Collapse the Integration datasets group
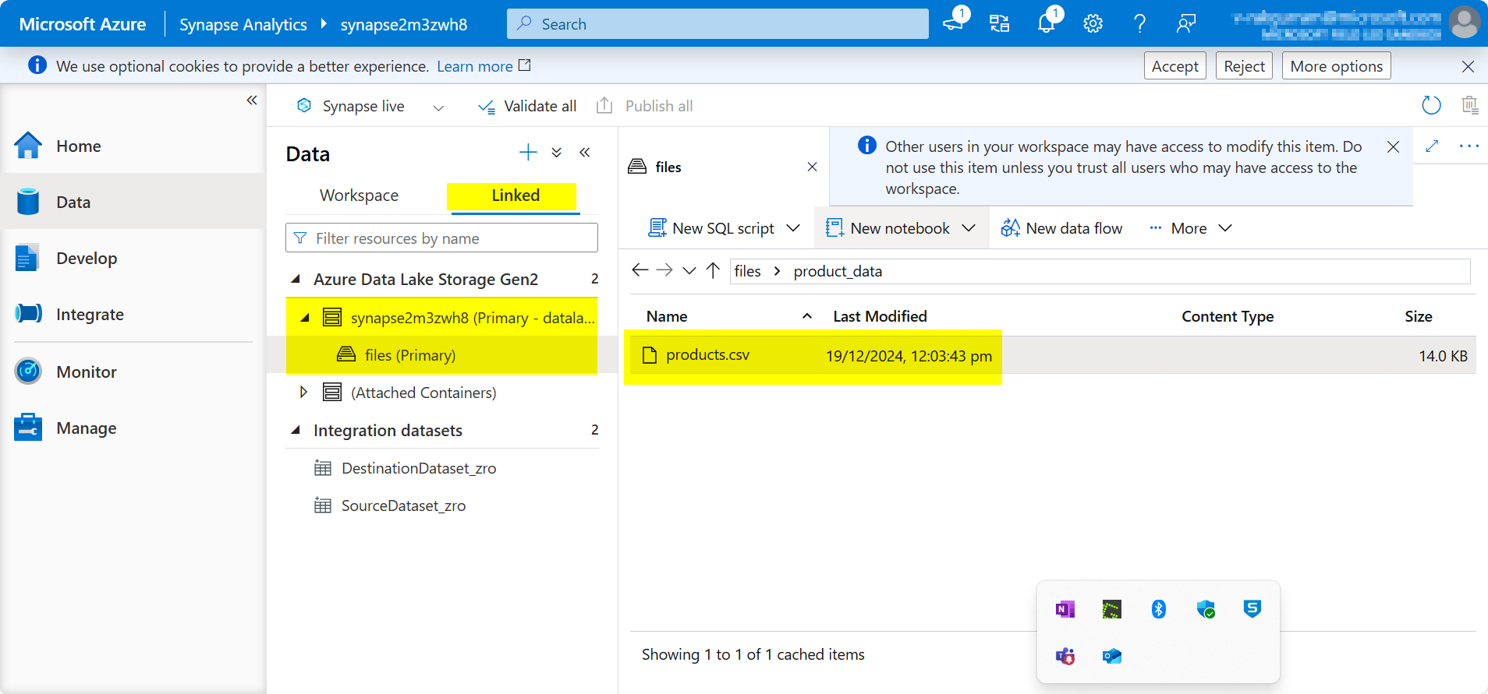 pyautogui.click(x=296, y=430)
